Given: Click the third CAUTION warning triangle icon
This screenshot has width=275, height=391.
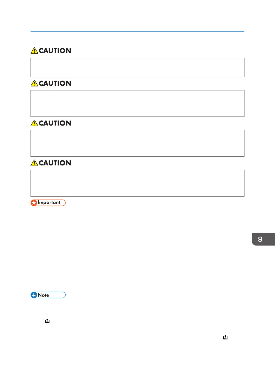Looking at the screenshot, I should (34, 123).
